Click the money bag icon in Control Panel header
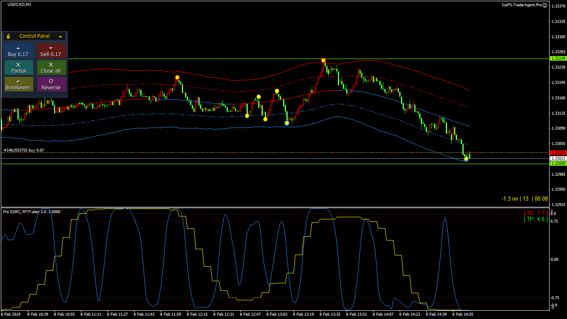The height and width of the screenshot is (319, 567). click(x=8, y=37)
